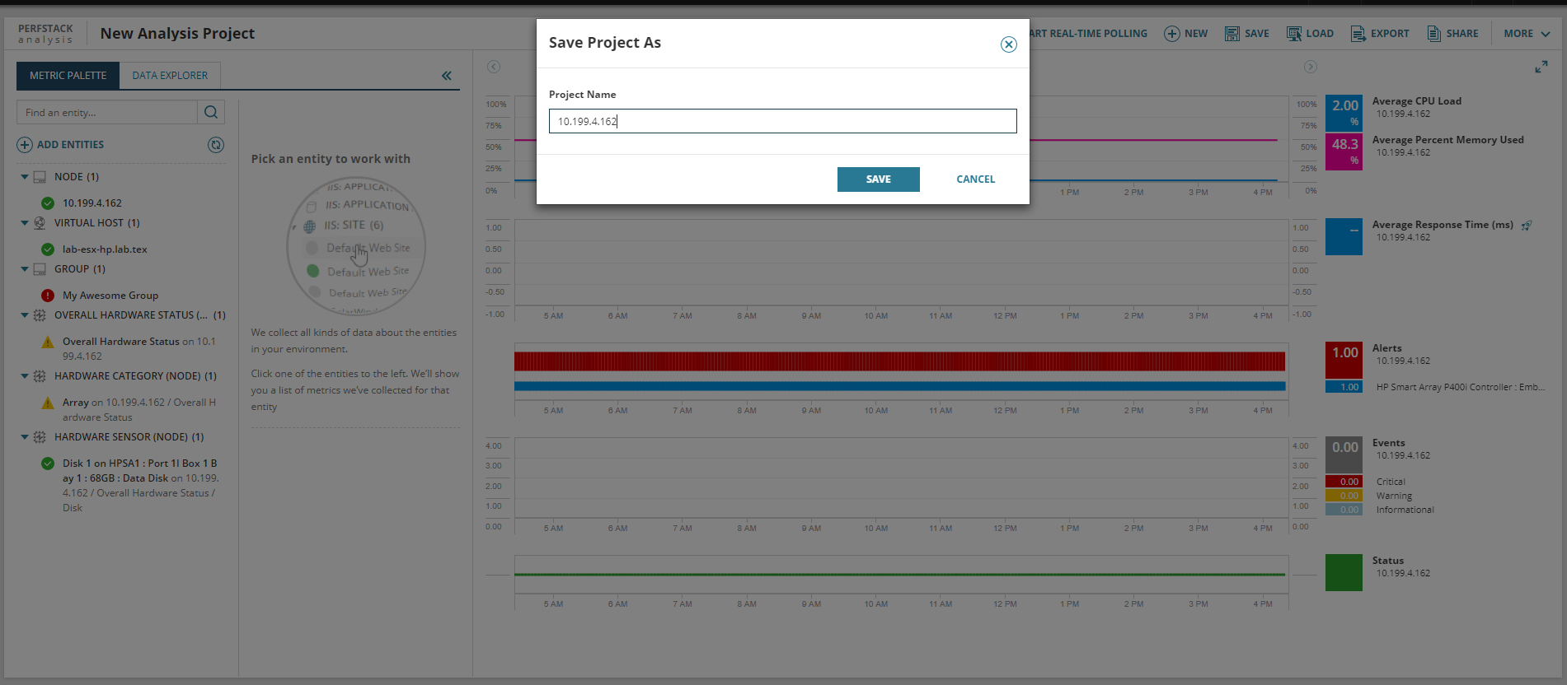Click SAVE in the top toolbar
The width and height of the screenshot is (1567, 685).
(x=1246, y=34)
